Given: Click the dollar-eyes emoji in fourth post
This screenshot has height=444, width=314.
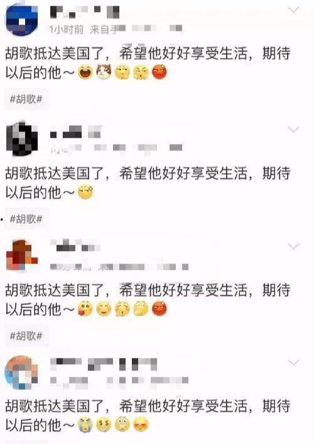Looking at the screenshot, I should (104, 425).
